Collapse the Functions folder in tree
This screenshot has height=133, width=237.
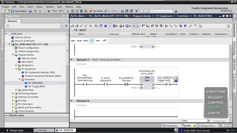pyautogui.click(x=20, y=79)
